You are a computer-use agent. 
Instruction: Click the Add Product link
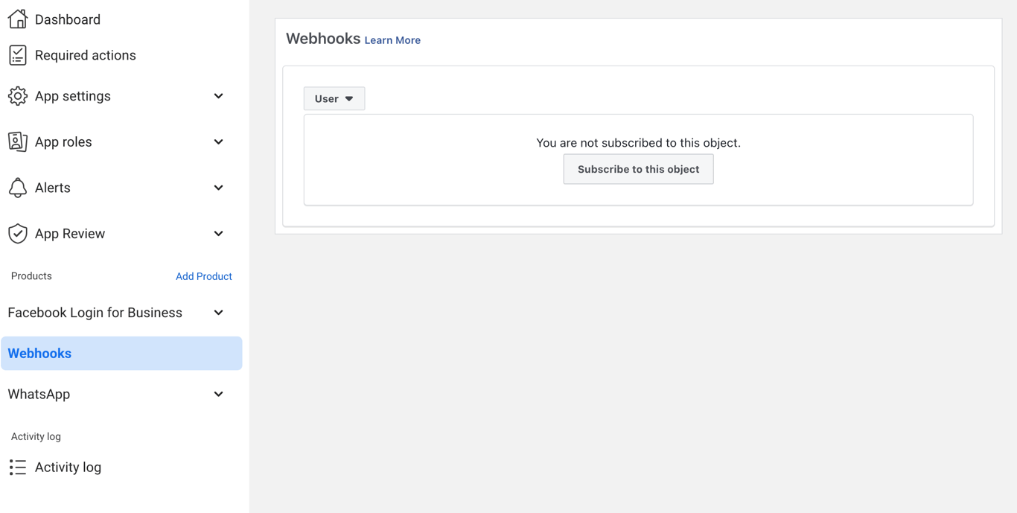point(203,276)
